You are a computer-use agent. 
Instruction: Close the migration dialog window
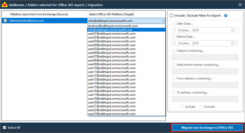[240, 5]
